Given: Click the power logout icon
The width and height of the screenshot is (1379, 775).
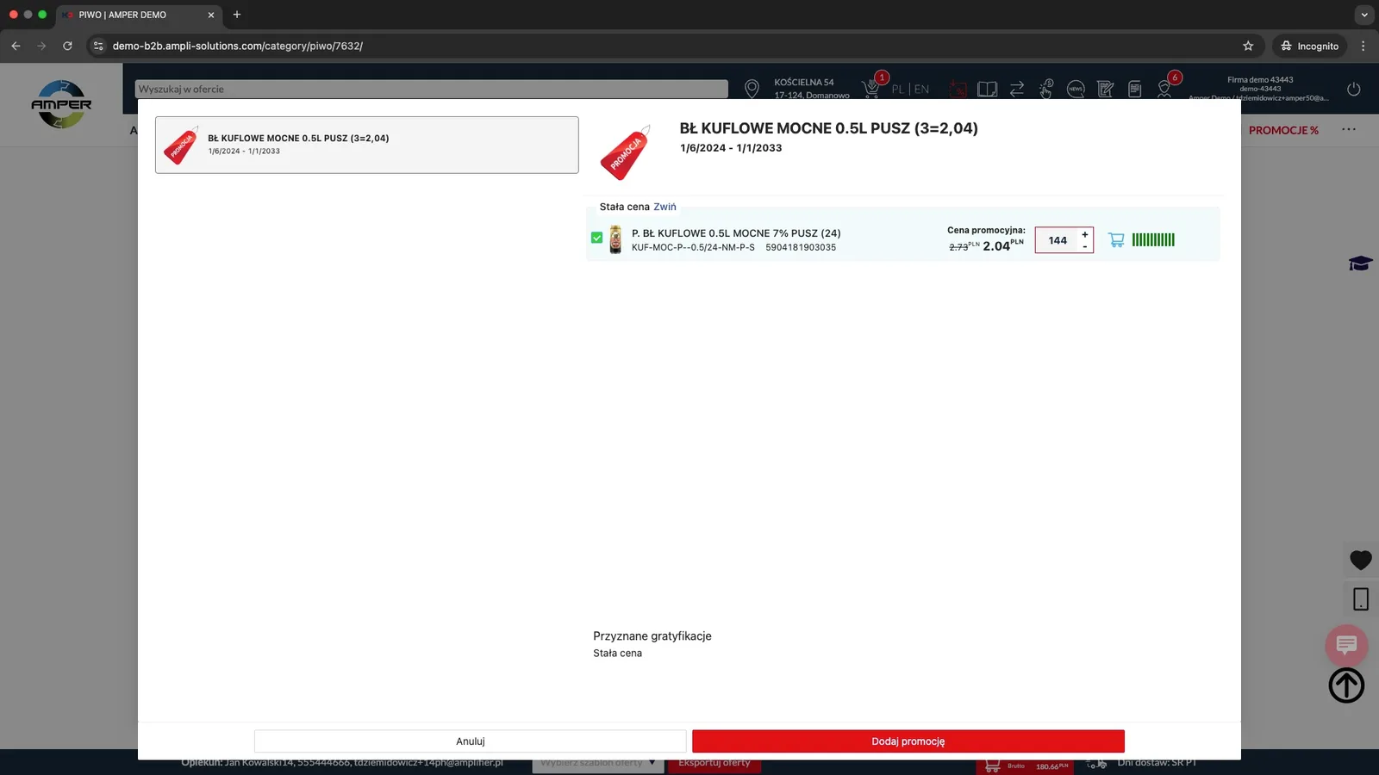Looking at the screenshot, I should [1353, 89].
